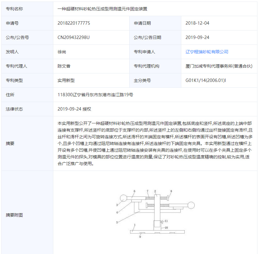Select legal status 2019-09-24 授权
Image resolution: width=259 pixels, height=254 pixels.
(74, 109)
